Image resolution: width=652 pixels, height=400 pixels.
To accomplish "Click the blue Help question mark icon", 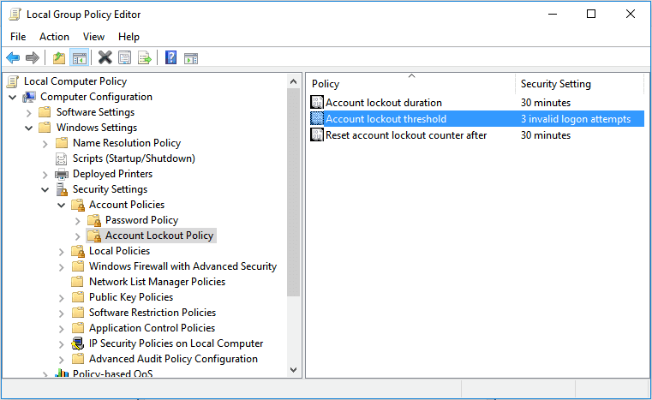I will tap(170, 57).
